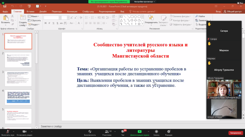Select slide 3 thumbnail in slide panel

[18, 79]
